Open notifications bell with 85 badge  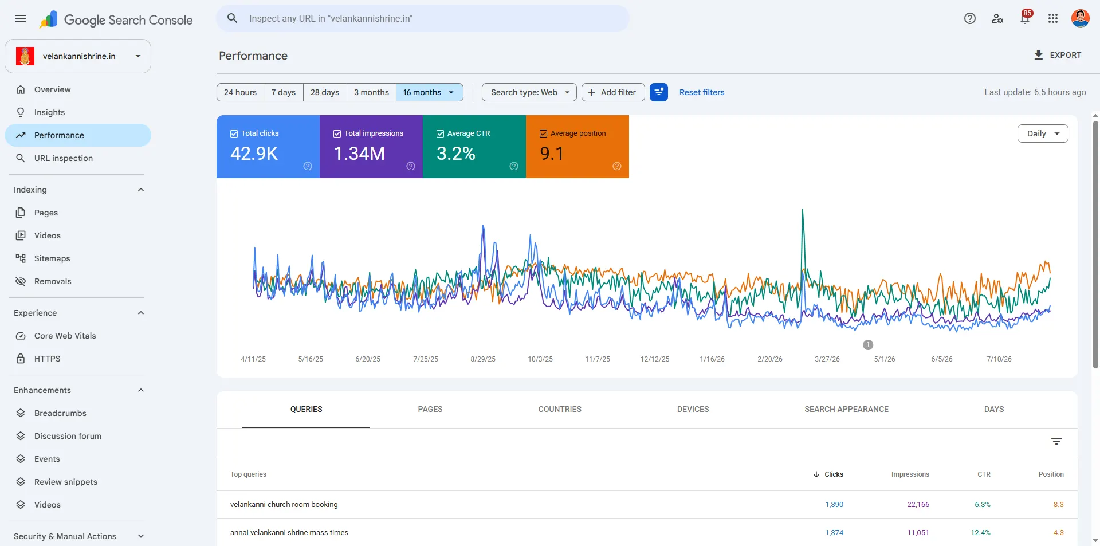click(x=1025, y=17)
